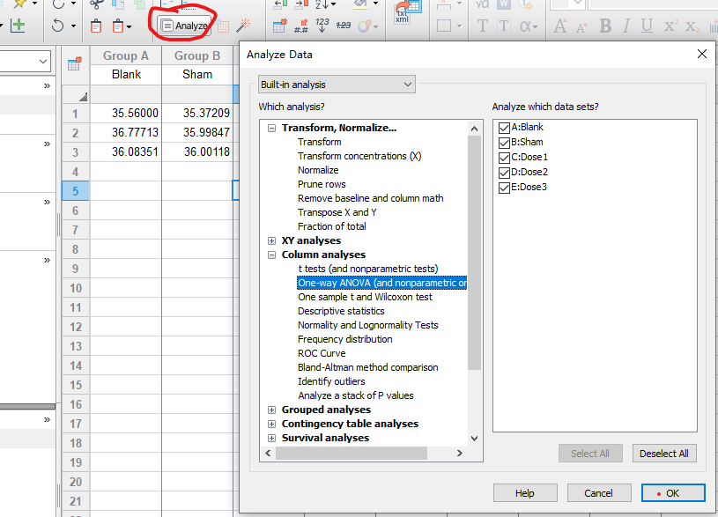718x517 pixels.
Task: Click the paste special clipboard icon
Action: point(118,26)
